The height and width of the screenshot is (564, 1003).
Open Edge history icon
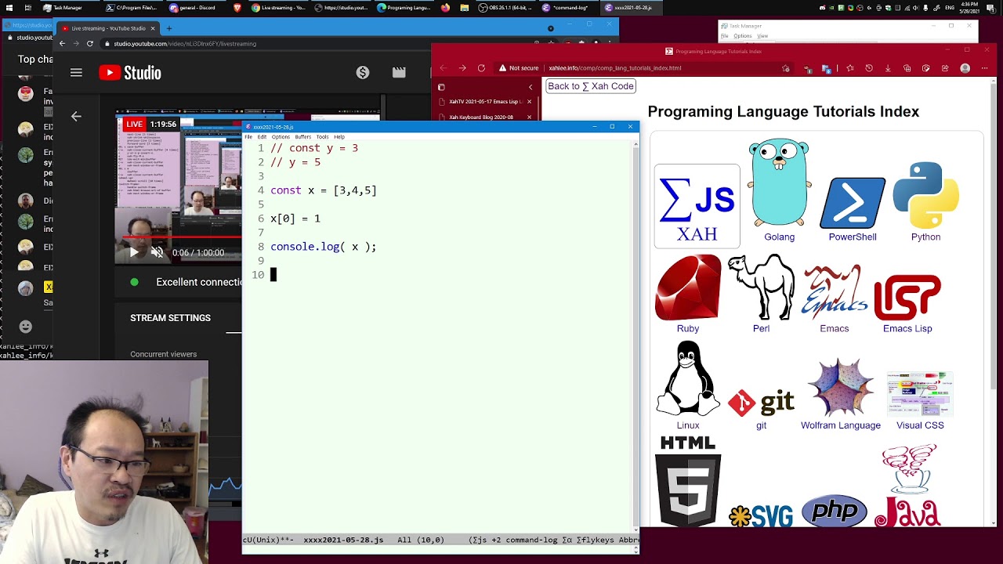point(869,68)
